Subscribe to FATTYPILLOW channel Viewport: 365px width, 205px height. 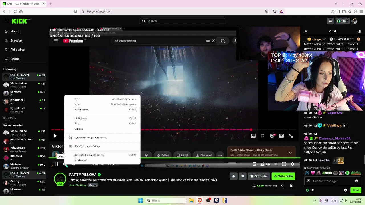283,176
